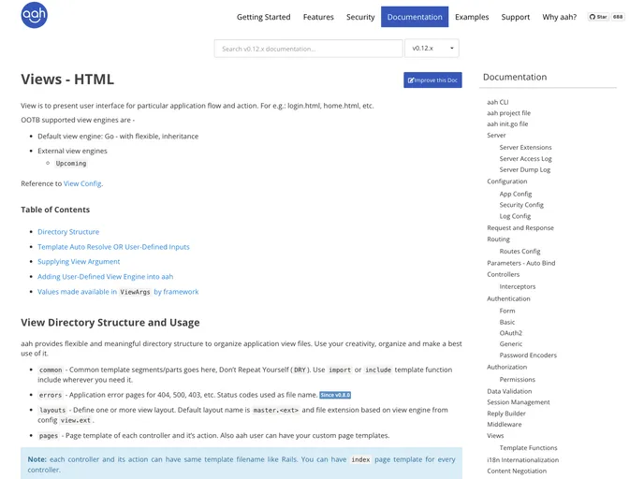Select the Documentation nav tab
Image resolution: width=644 pixels, height=479 pixels.
(x=415, y=17)
